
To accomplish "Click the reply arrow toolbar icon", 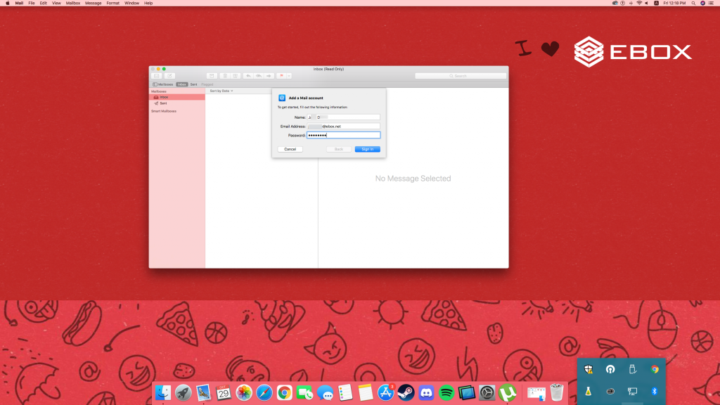I will pos(248,76).
